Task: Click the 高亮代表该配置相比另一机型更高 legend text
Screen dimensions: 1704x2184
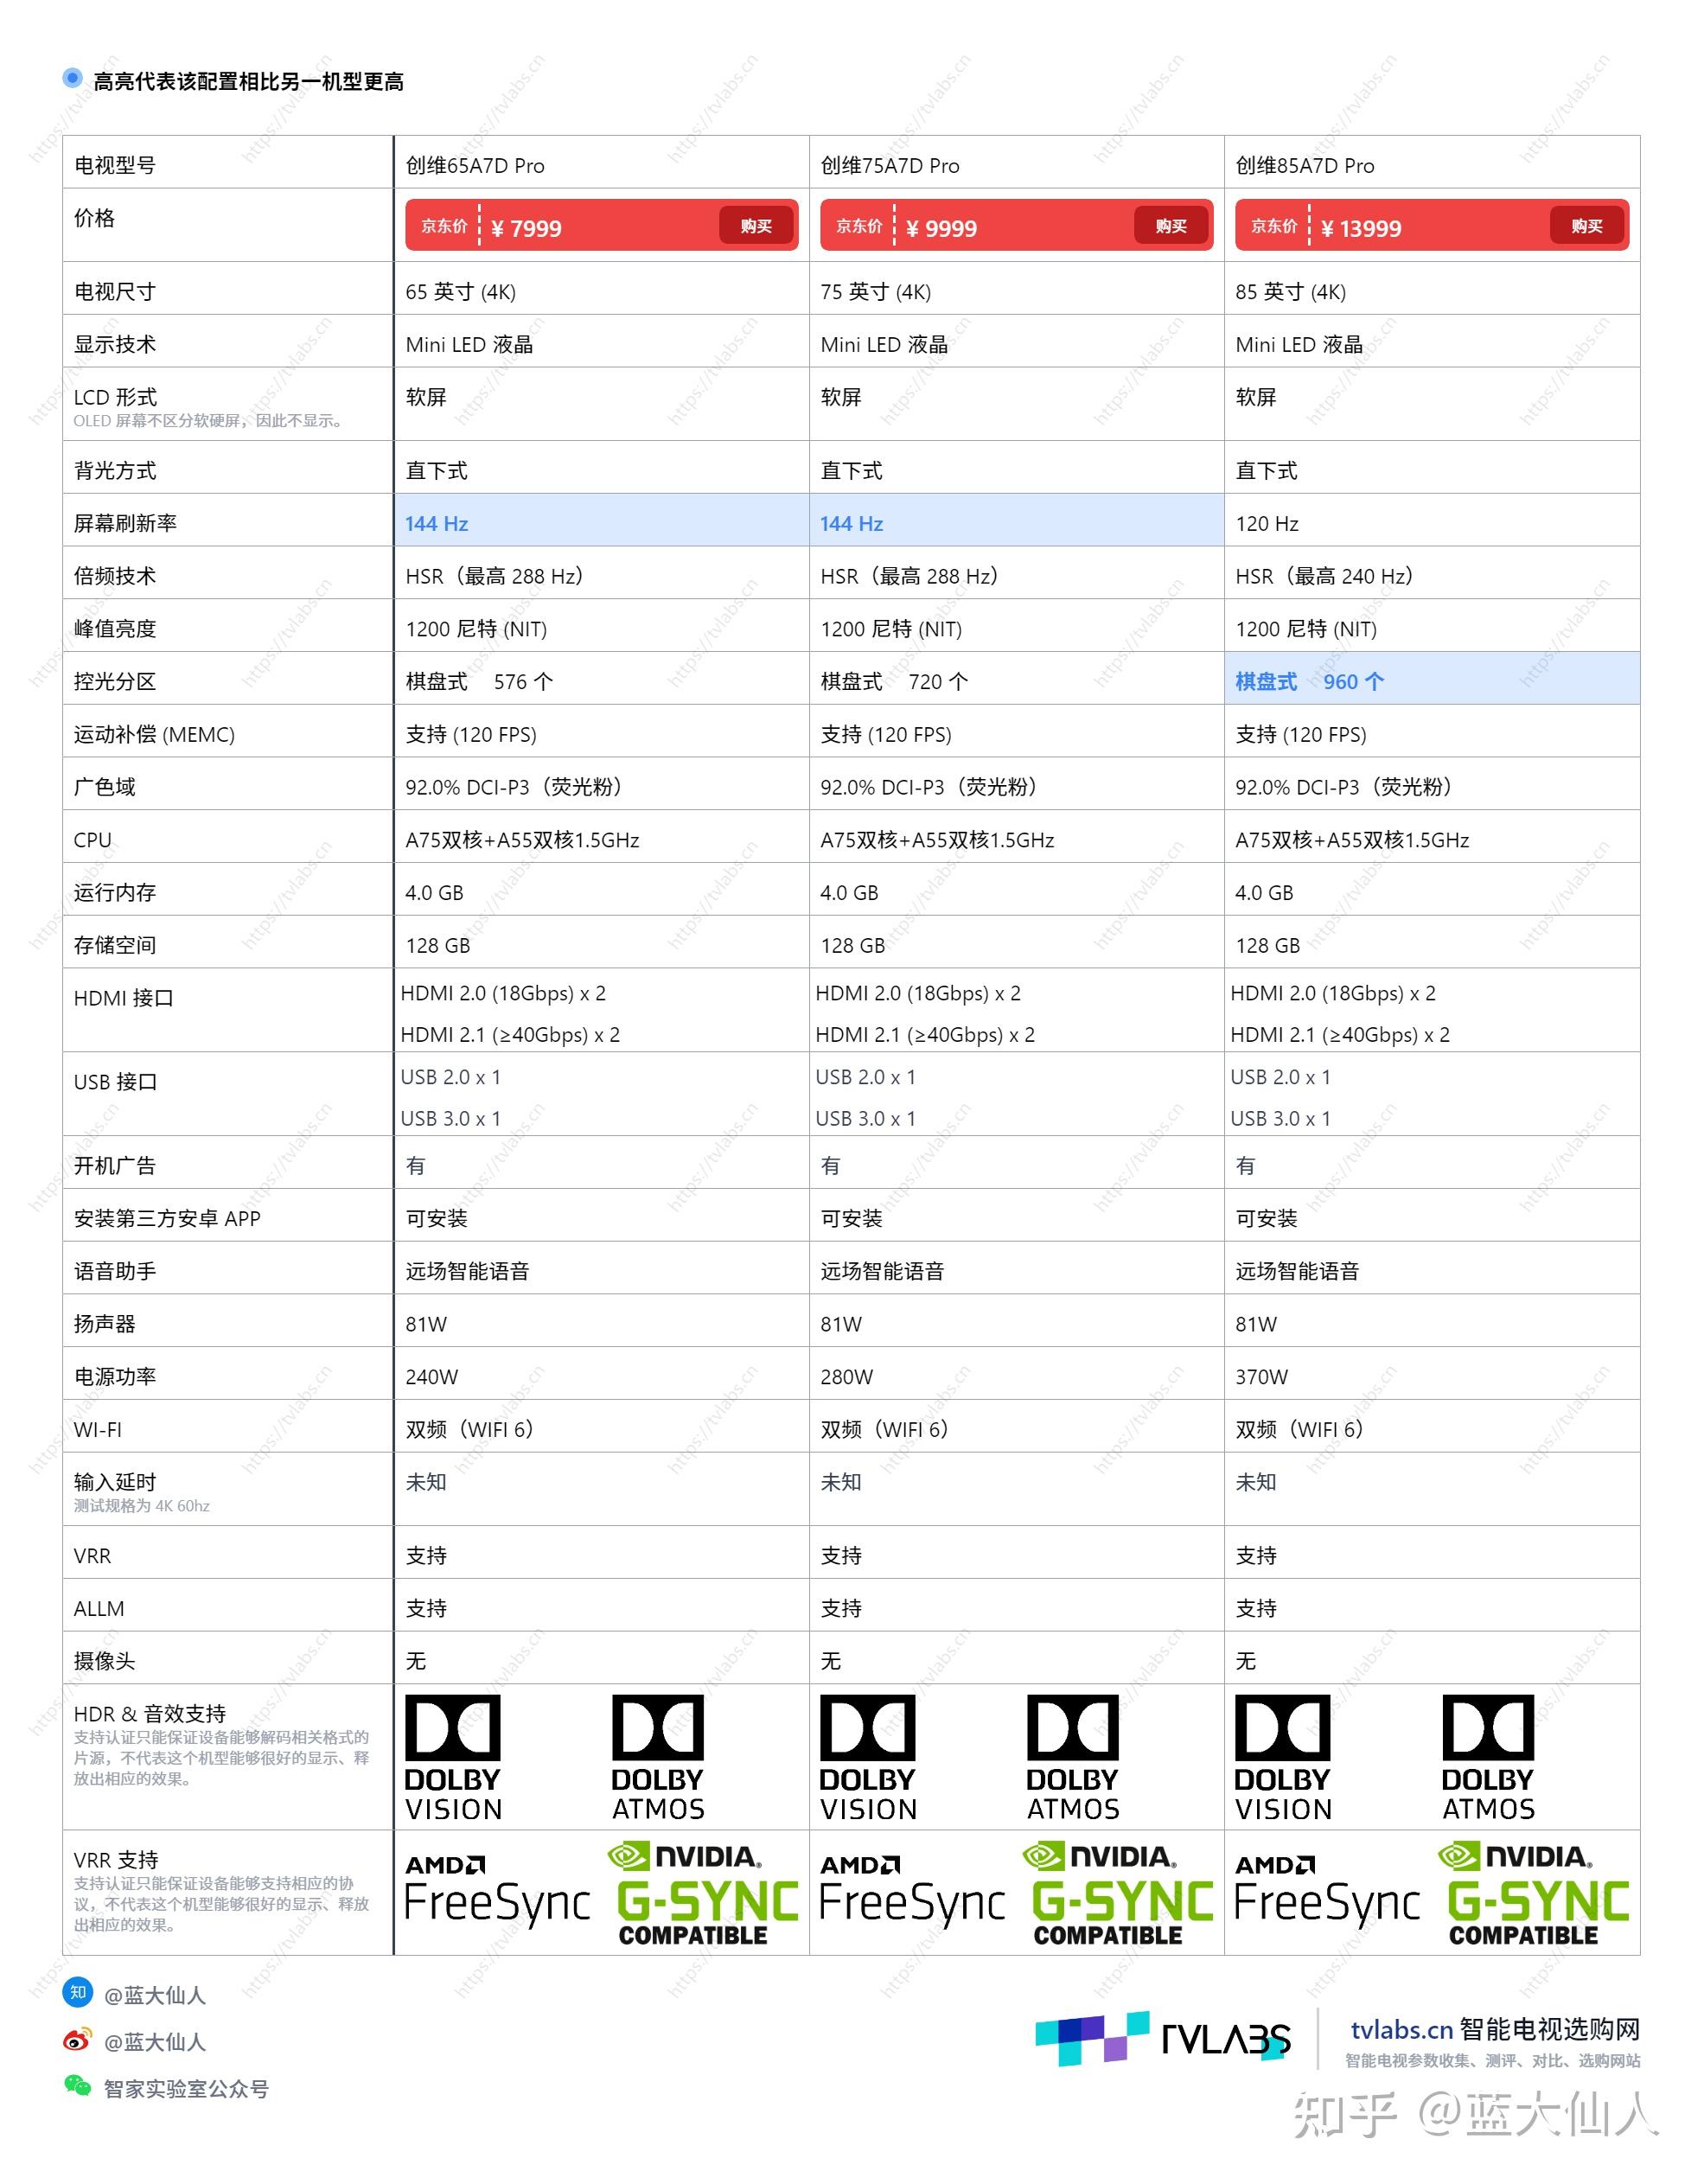Action: point(248,81)
